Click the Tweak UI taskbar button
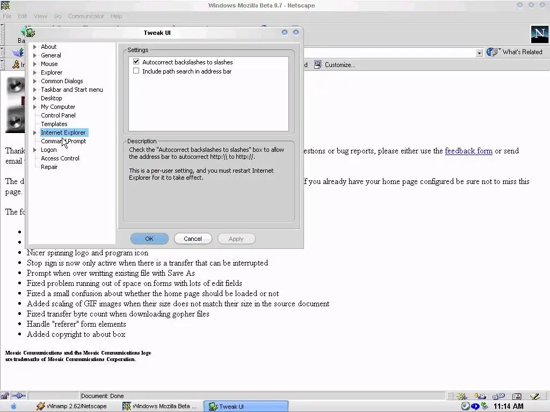 [x=245, y=407]
